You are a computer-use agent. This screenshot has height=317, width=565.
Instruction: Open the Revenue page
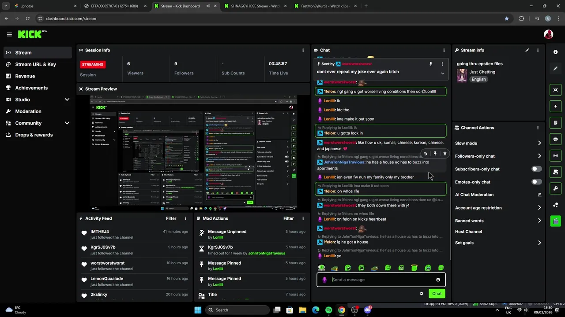click(x=38, y=76)
